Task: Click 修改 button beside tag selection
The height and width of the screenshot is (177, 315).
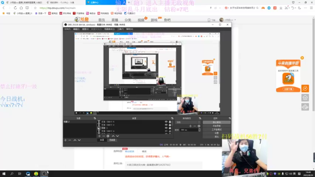Action: tap(144, 151)
